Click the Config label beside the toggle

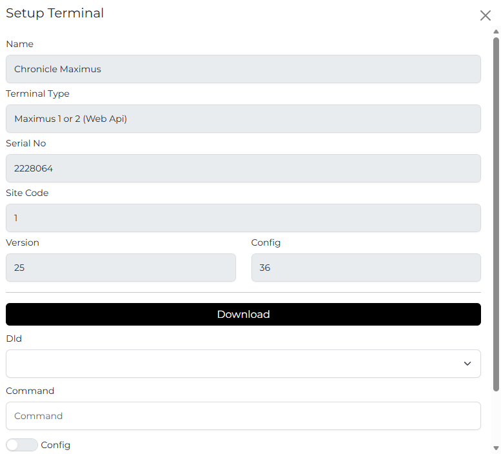(55, 445)
